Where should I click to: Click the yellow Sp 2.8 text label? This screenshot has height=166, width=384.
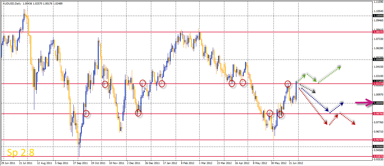click(x=21, y=153)
